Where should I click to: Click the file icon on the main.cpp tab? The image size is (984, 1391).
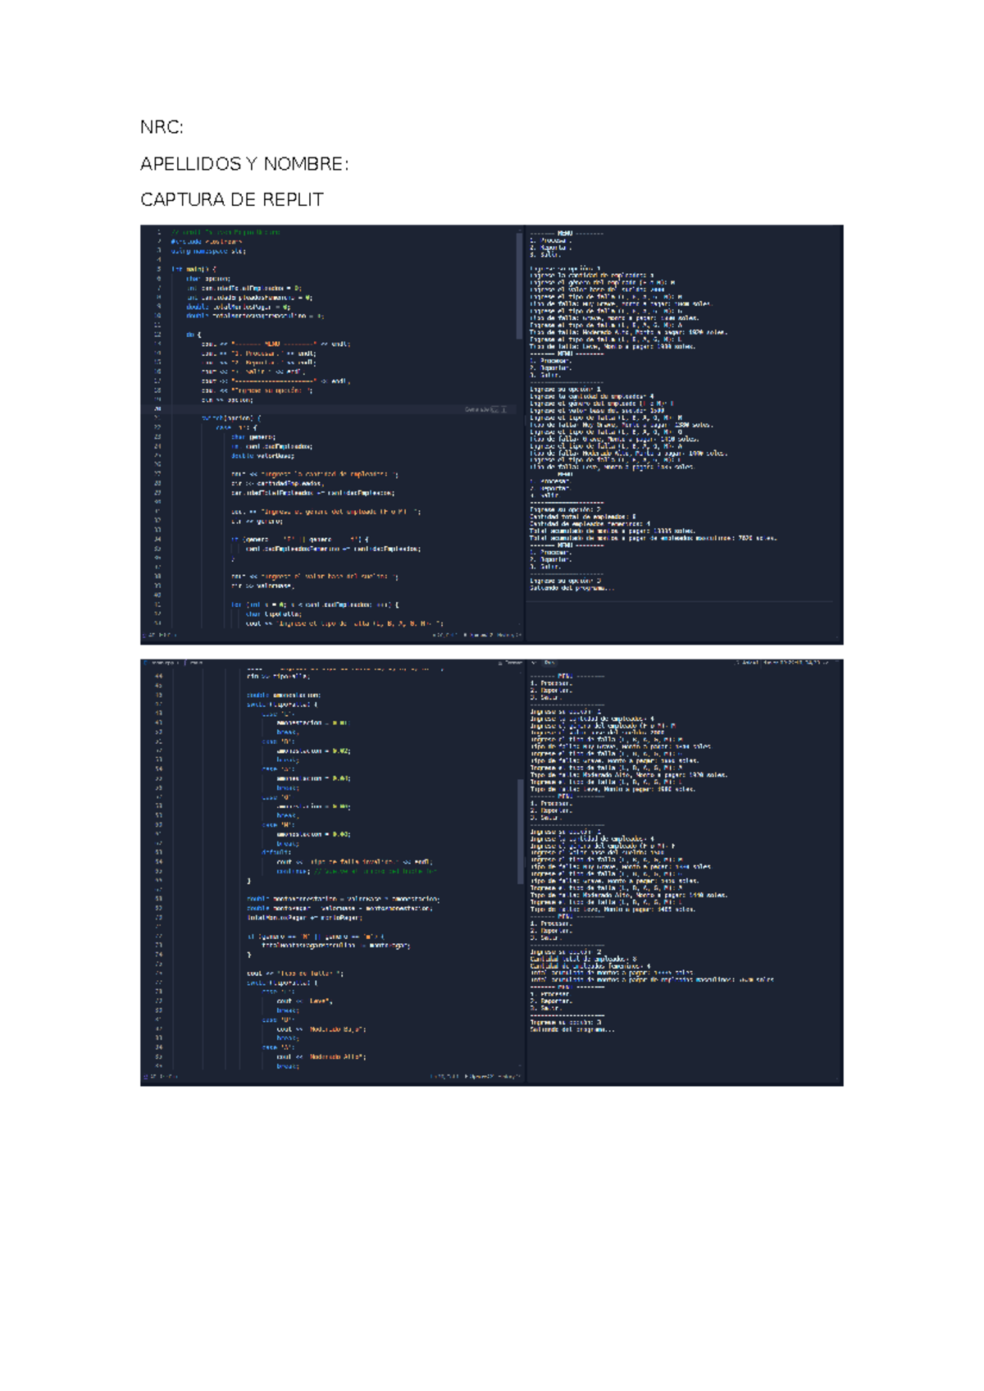tap(146, 663)
